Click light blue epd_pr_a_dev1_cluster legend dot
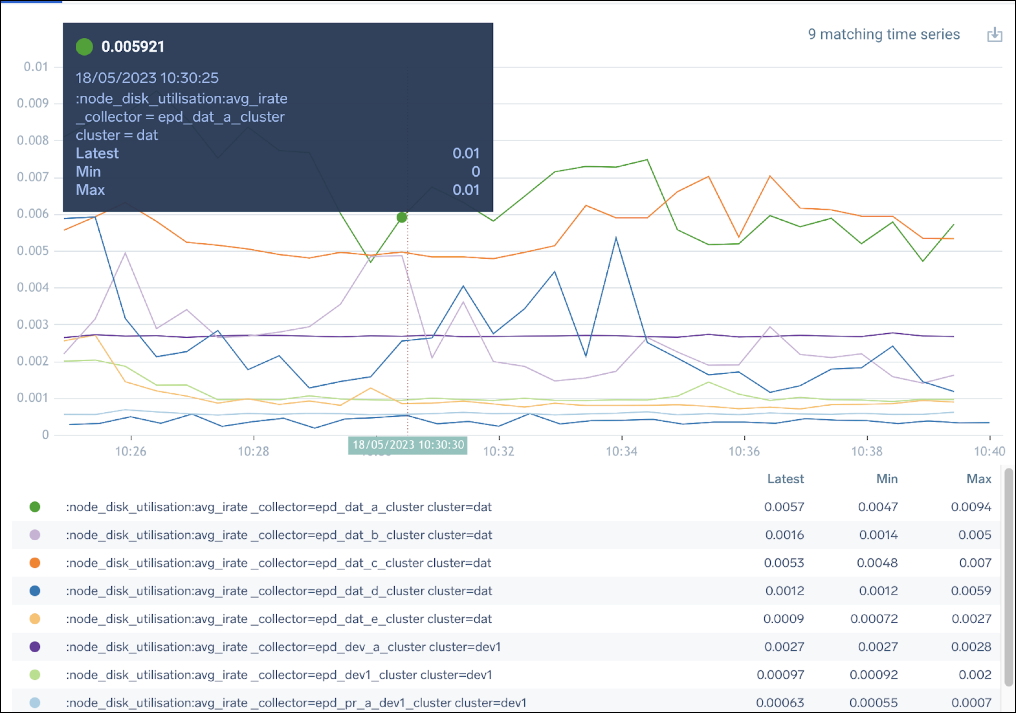Viewport: 1016px width, 713px height. [35, 702]
